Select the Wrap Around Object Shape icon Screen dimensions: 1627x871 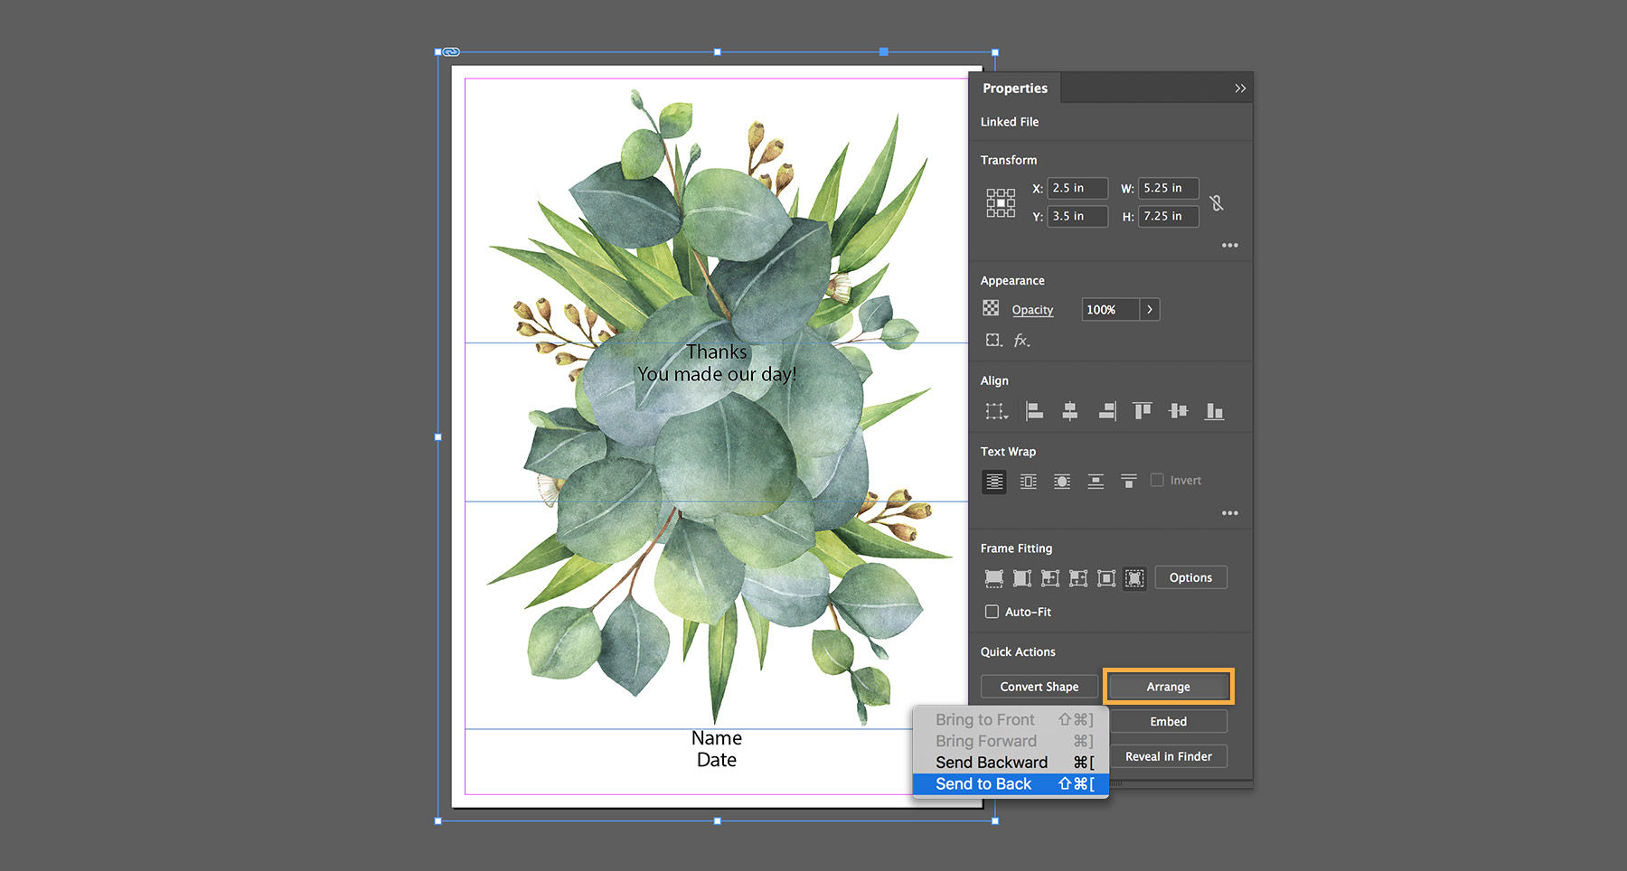point(1062,482)
